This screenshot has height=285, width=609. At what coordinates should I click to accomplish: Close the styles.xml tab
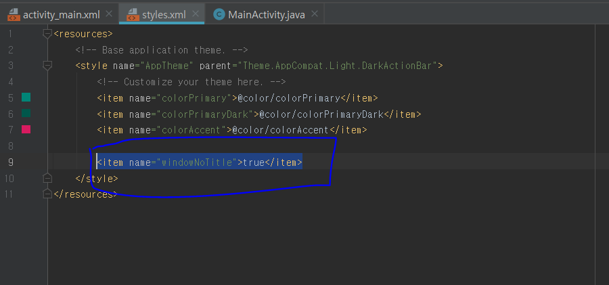196,14
